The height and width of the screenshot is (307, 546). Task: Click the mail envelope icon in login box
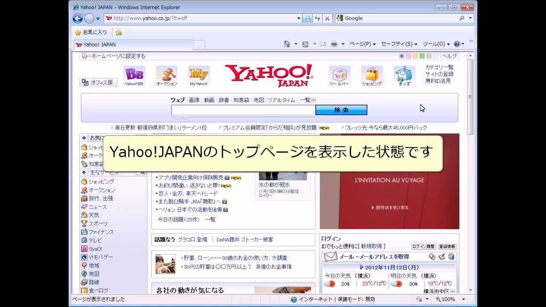click(x=330, y=257)
